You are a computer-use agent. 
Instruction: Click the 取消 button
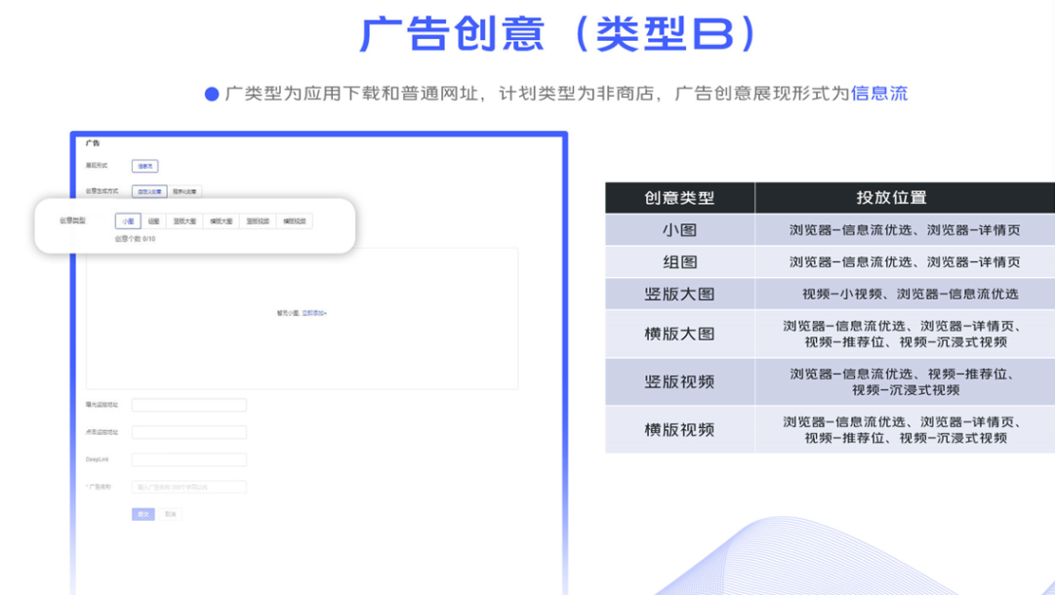(171, 514)
